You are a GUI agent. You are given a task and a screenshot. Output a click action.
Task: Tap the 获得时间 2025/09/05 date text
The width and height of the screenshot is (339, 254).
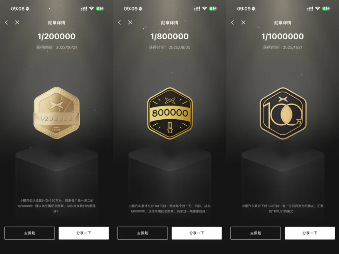170,47
